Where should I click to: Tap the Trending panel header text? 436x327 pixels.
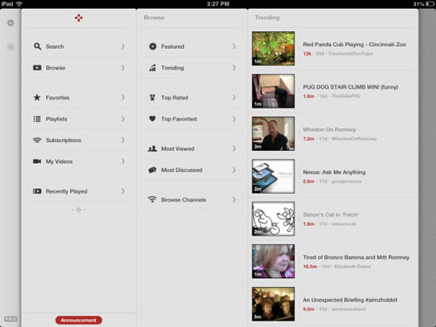[267, 17]
